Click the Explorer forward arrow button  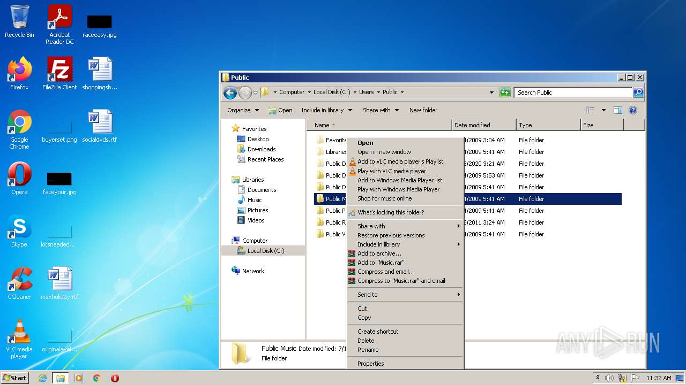245,93
